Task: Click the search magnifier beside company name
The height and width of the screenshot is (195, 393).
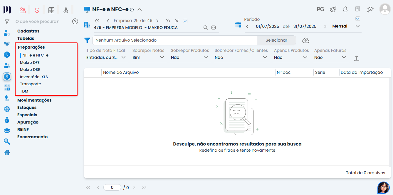Action: [206, 28]
